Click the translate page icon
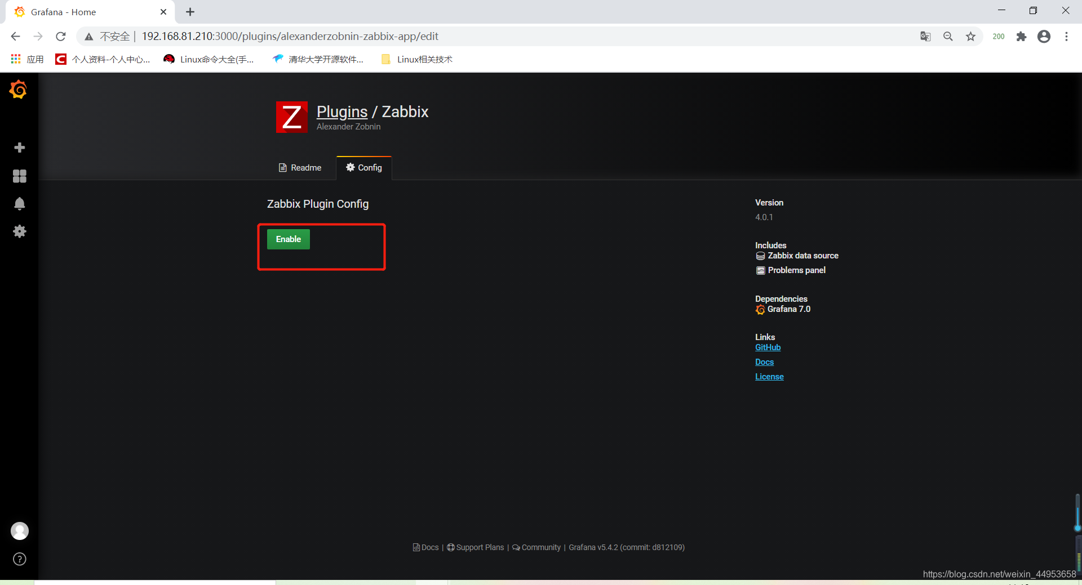The height and width of the screenshot is (585, 1082). 925,37
